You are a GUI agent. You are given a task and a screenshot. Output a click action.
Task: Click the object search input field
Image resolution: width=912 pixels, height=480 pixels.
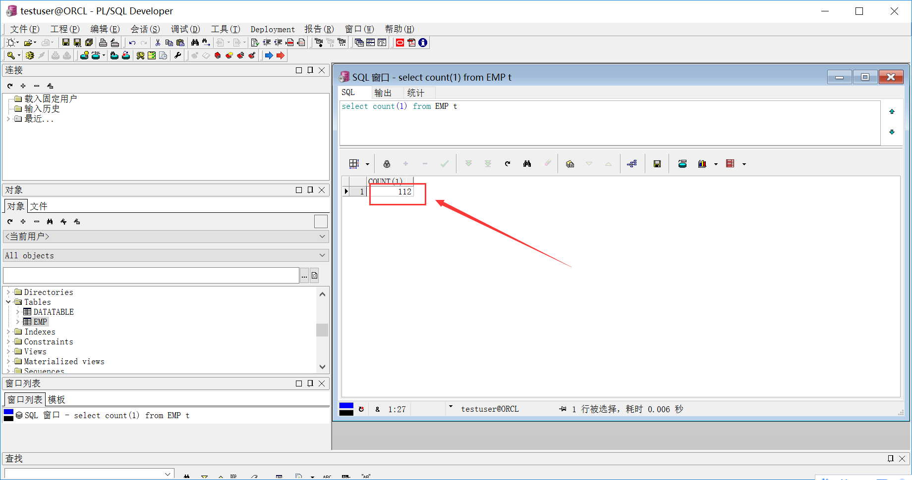pos(151,276)
